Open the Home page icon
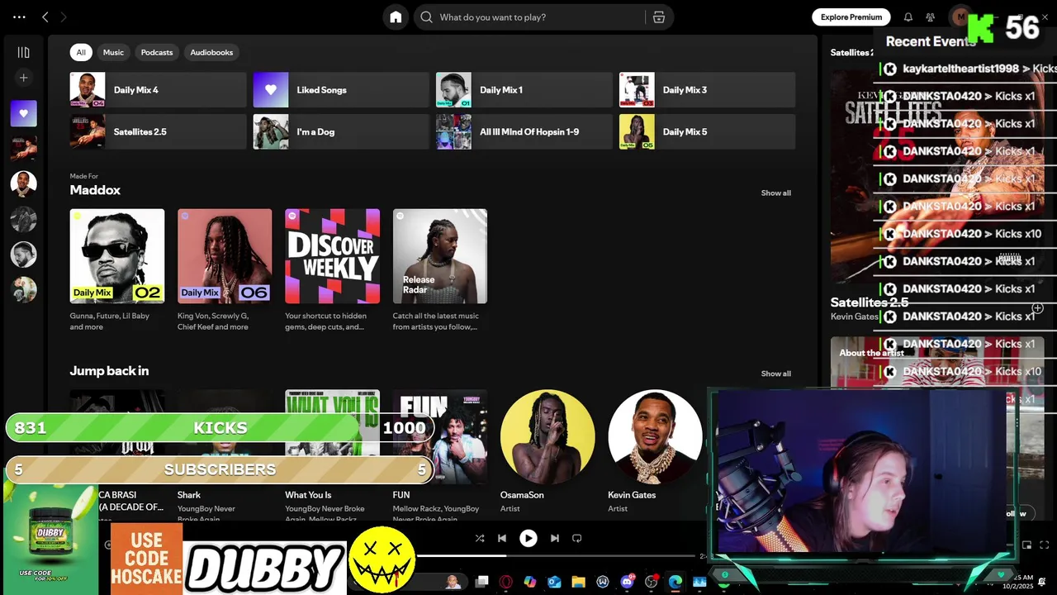The width and height of the screenshot is (1057, 595). pos(396,17)
